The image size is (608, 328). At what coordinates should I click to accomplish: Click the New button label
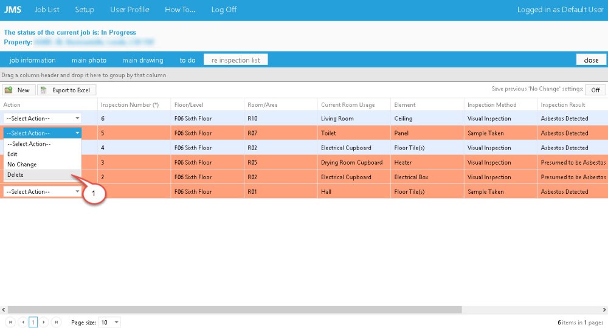pos(23,91)
